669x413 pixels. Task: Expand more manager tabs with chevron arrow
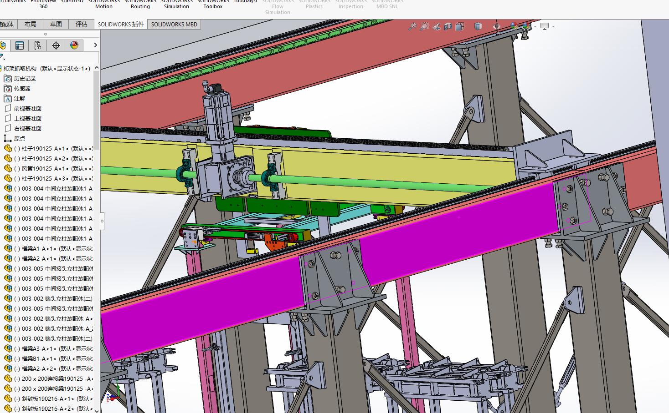coord(95,45)
